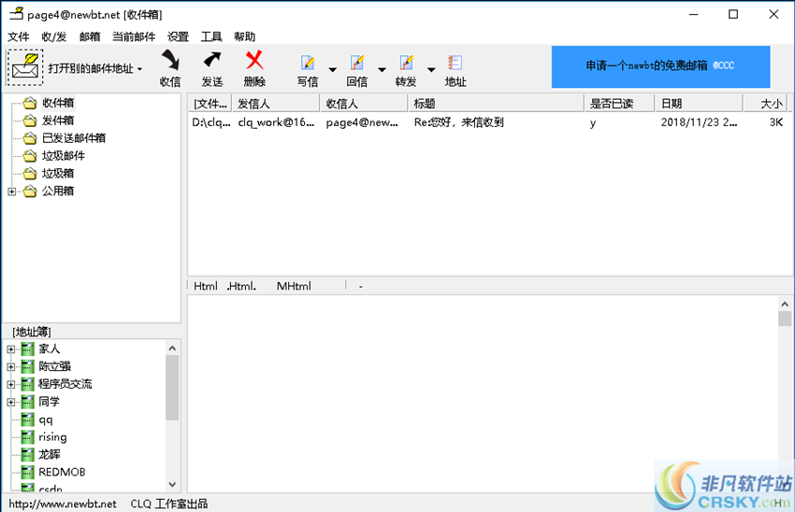Switch to the Html view tab
Screen dimensions: 795x512
point(206,286)
